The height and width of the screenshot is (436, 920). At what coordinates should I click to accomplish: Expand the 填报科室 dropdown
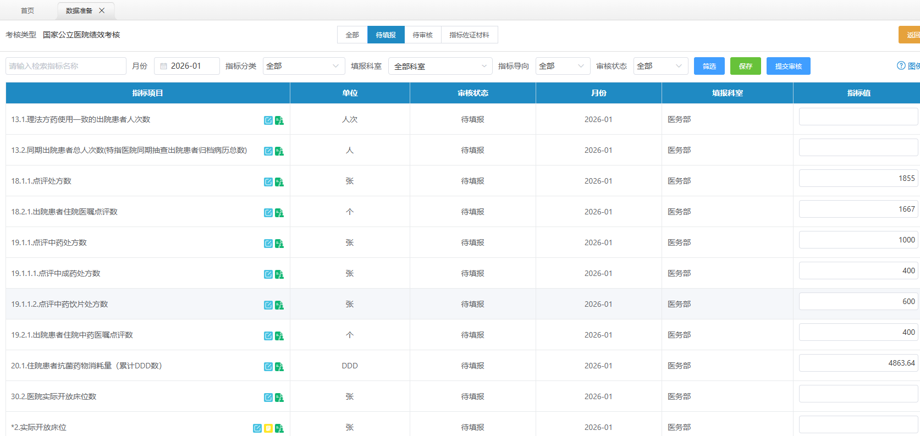point(440,66)
